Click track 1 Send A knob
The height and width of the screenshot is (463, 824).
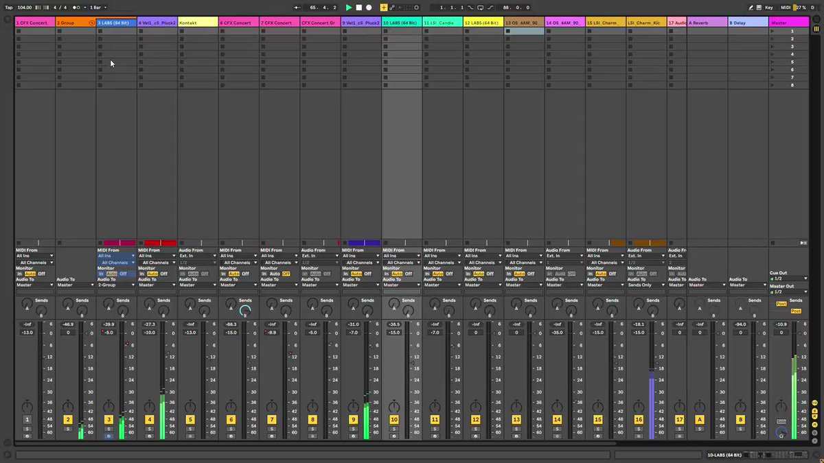[x=27, y=303]
